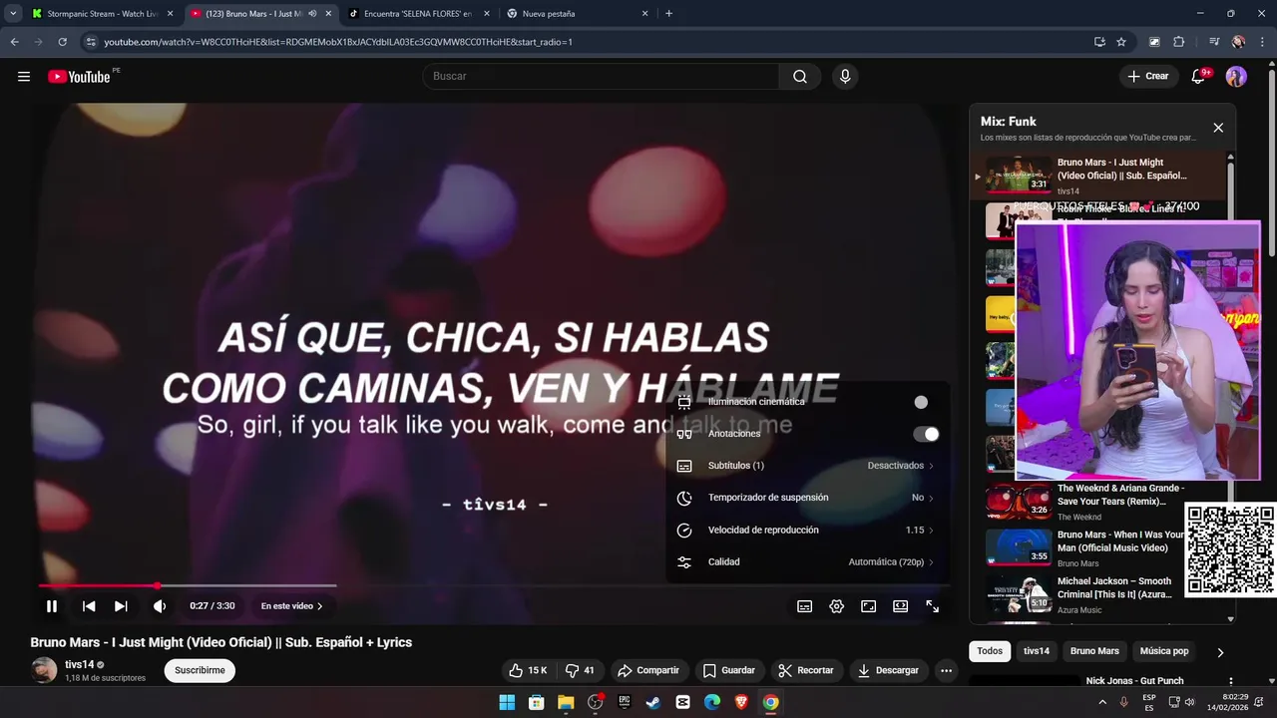Open Steam from the taskbar

653,702
